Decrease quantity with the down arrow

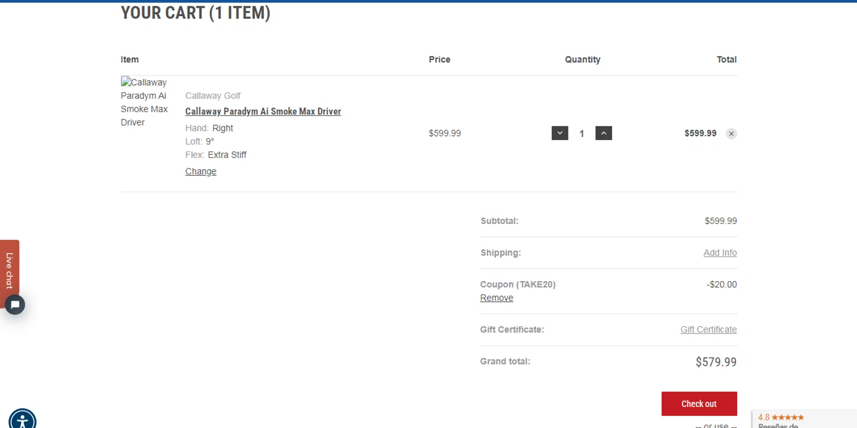[x=559, y=133]
